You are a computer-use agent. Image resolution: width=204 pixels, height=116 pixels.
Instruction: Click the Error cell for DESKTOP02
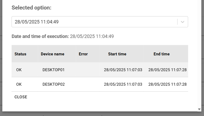87,84
